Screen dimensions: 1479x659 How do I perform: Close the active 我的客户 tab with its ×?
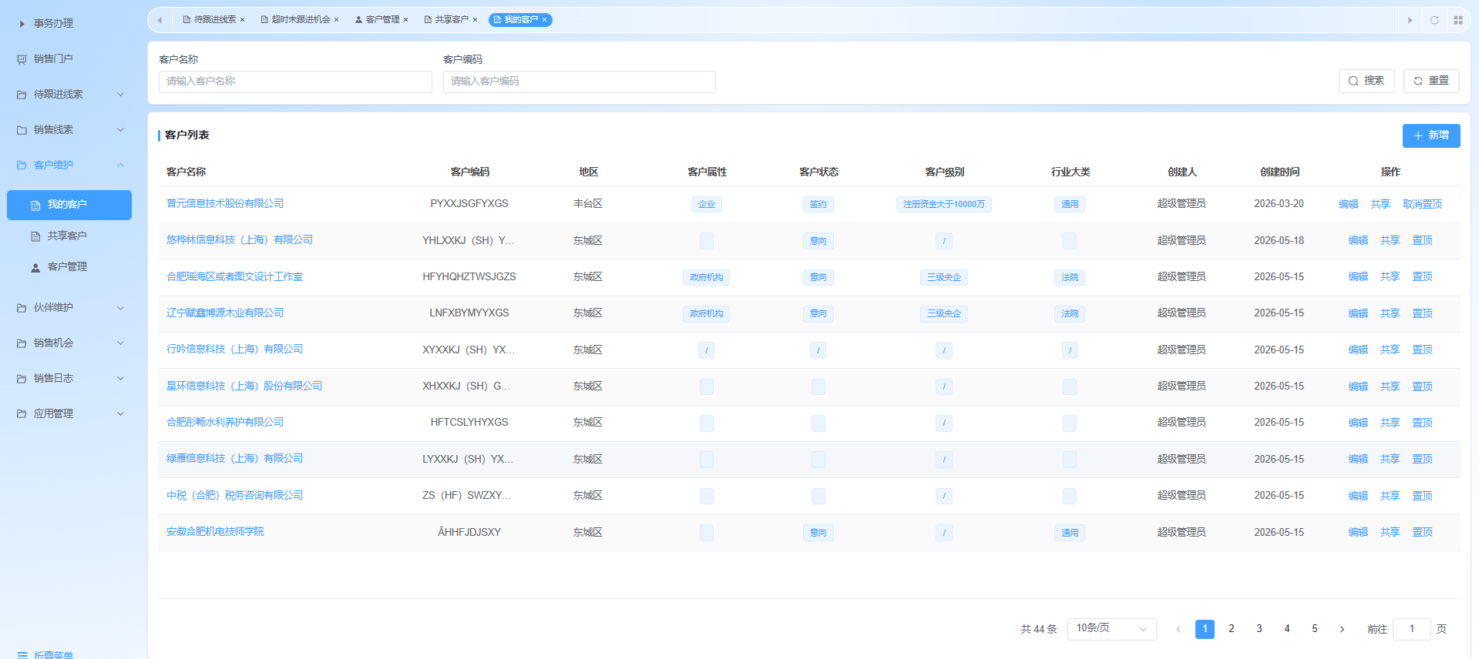[x=544, y=20]
